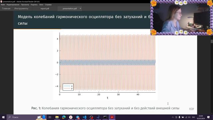Viewport: 213px width, 120px height.
Task: Open Yandex Browser from the taskbar
Action: tap(71, 117)
